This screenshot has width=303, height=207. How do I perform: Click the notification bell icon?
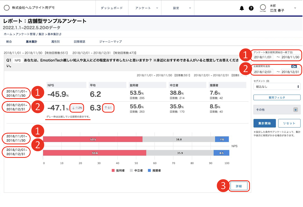coord(242,8)
